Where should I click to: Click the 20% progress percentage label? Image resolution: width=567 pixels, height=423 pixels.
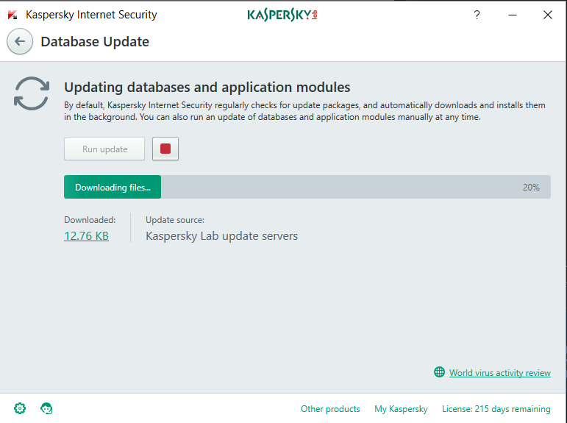531,188
